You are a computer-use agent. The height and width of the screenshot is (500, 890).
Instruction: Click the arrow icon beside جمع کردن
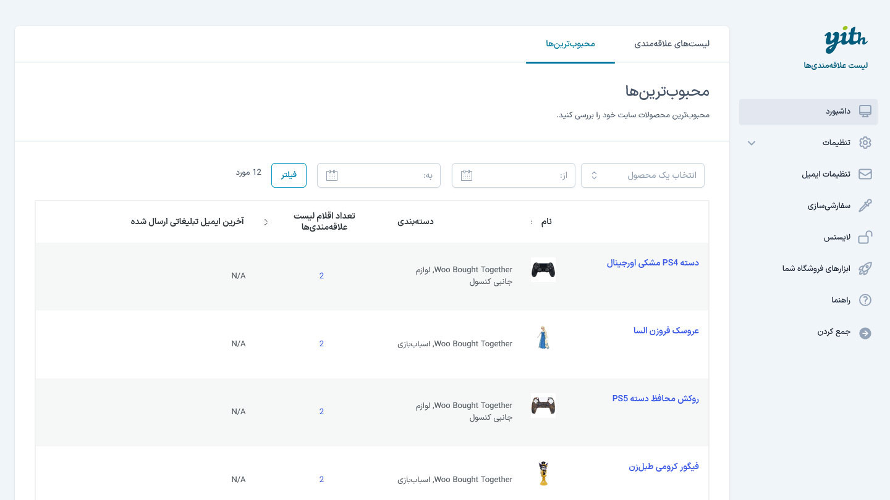tap(865, 333)
